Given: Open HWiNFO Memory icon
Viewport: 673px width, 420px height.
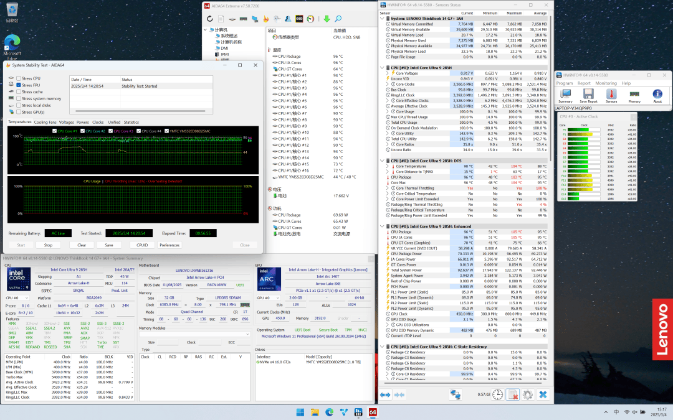Looking at the screenshot, I should click(634, 95).
